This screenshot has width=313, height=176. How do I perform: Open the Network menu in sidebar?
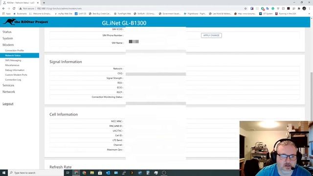[x=9, y=92]
